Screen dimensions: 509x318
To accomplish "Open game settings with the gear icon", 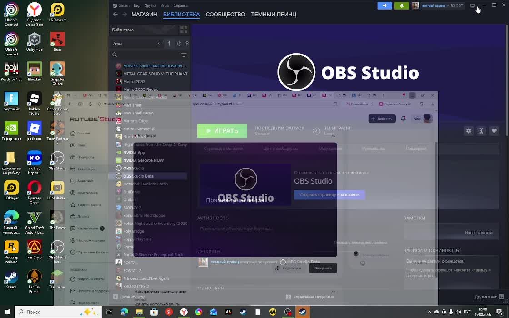I will pyautogui.click(x=469, y=131).
